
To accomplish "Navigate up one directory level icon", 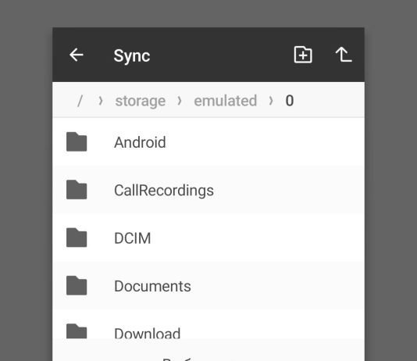I will (x=344, y=55).
